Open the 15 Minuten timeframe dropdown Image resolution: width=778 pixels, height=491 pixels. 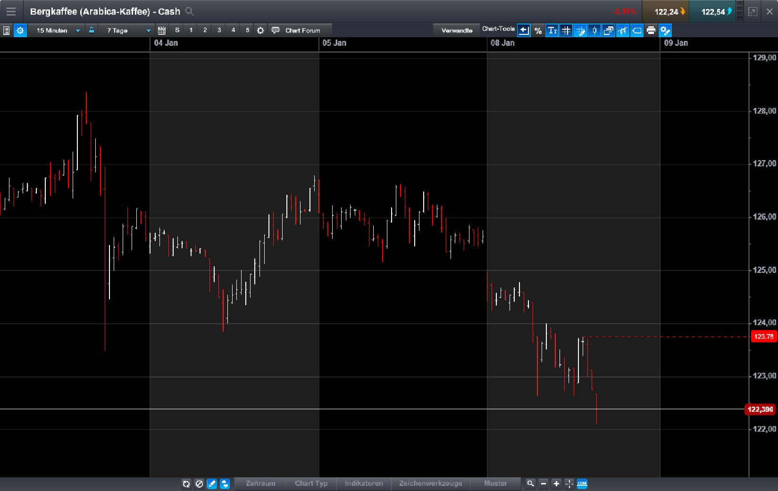coord(56,30)
